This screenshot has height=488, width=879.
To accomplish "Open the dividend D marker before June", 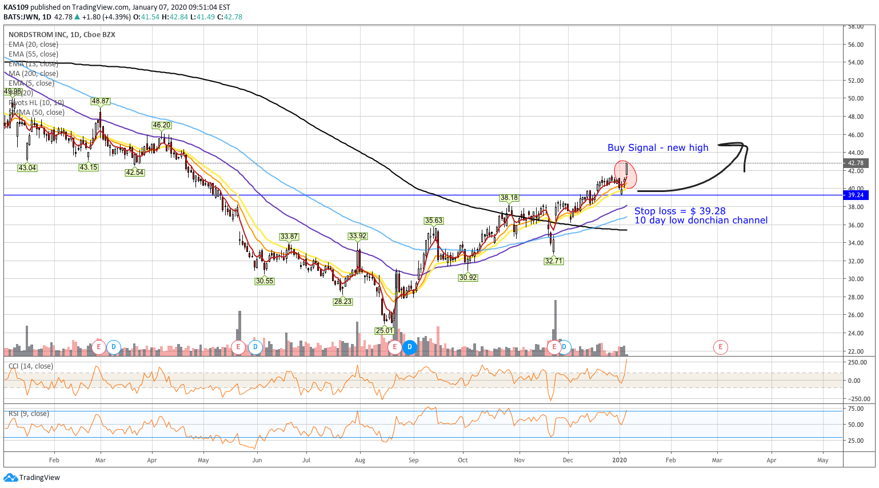I will tap(255, 347).
